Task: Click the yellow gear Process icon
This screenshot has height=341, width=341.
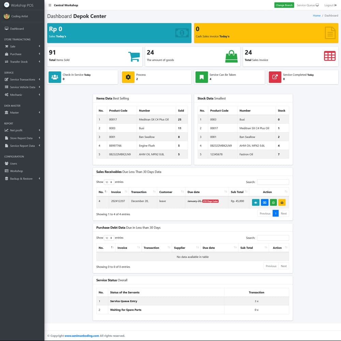Action: pyautogui.click(x=128, y=77)
